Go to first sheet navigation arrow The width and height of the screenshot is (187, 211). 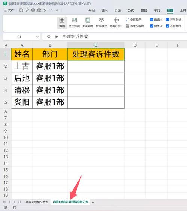[x=4, y=202]
